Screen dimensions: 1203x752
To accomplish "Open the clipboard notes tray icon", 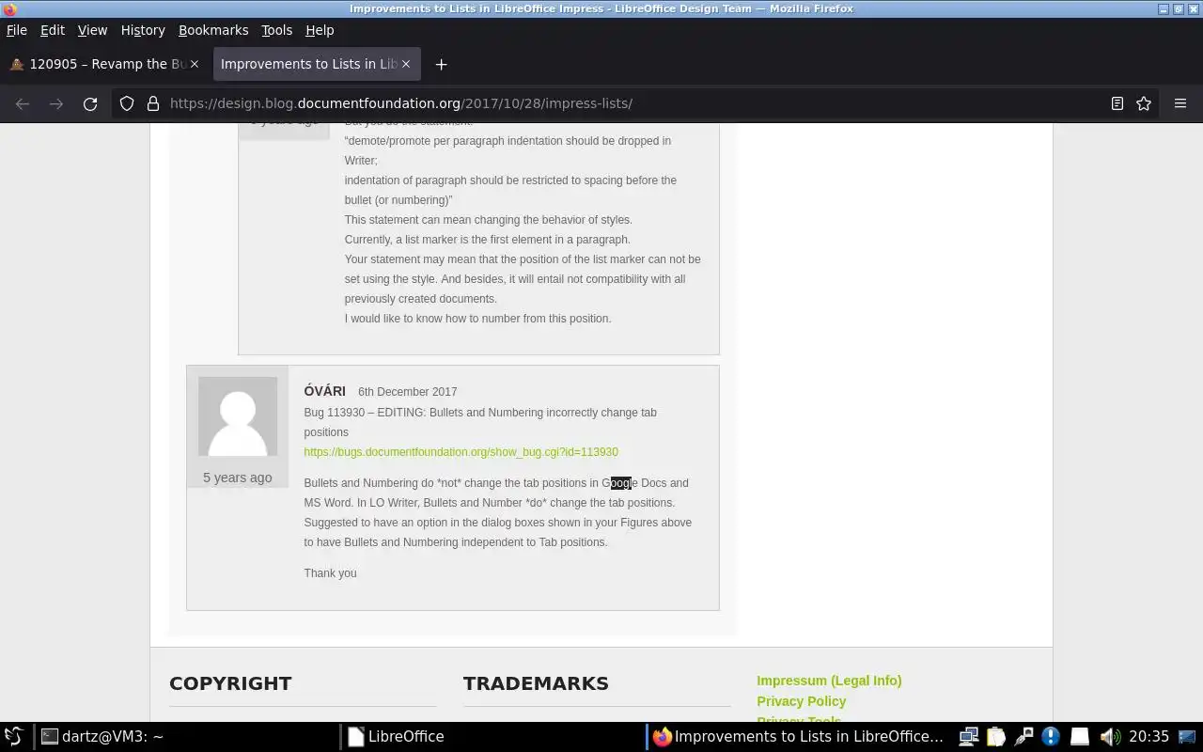I will (x=996, y=736).
